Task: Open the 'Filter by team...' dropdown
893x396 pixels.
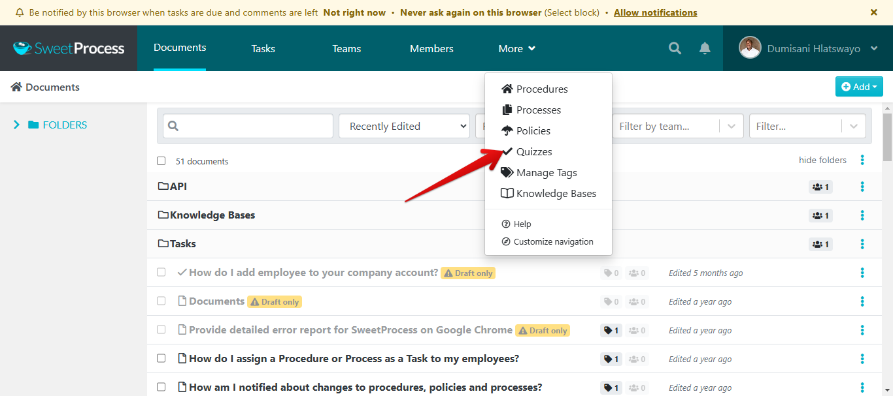Action: click(x=677, y=126)
